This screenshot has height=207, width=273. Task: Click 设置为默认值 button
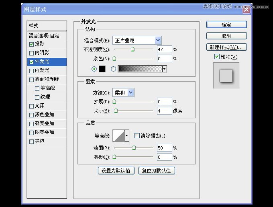point(116,170)
